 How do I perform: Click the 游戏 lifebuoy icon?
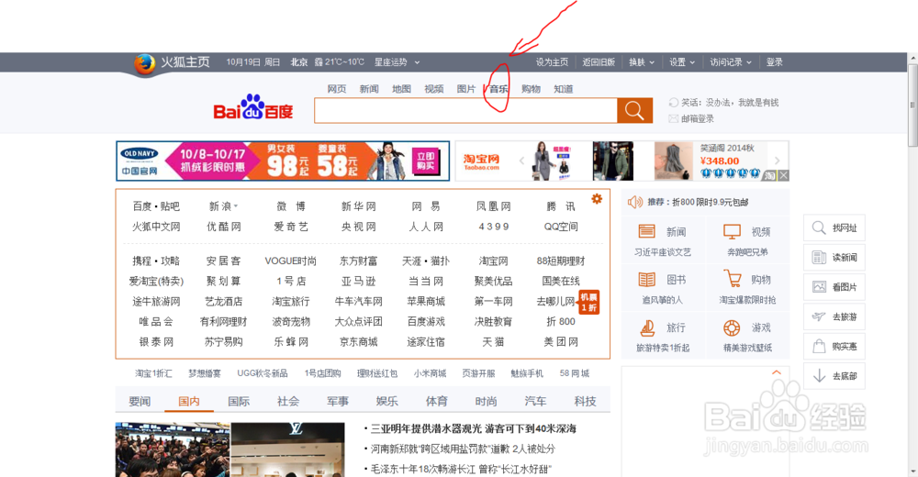tap(732, 327)
